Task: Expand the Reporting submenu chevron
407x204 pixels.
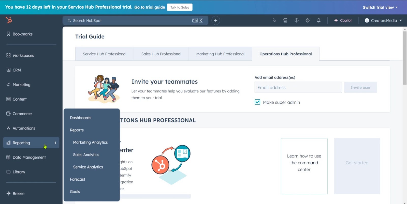Action: pyautogui.click(x=55, y=143)
